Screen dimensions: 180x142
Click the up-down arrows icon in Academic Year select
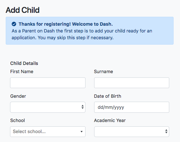pyautogui.click(x=166, y=131)
